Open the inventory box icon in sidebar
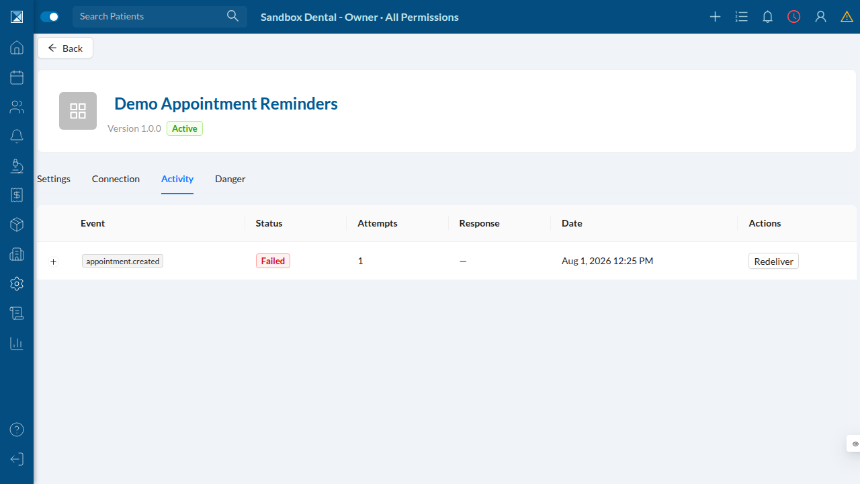Viewport: 860px width, 484px height. (x=17, y=225)
